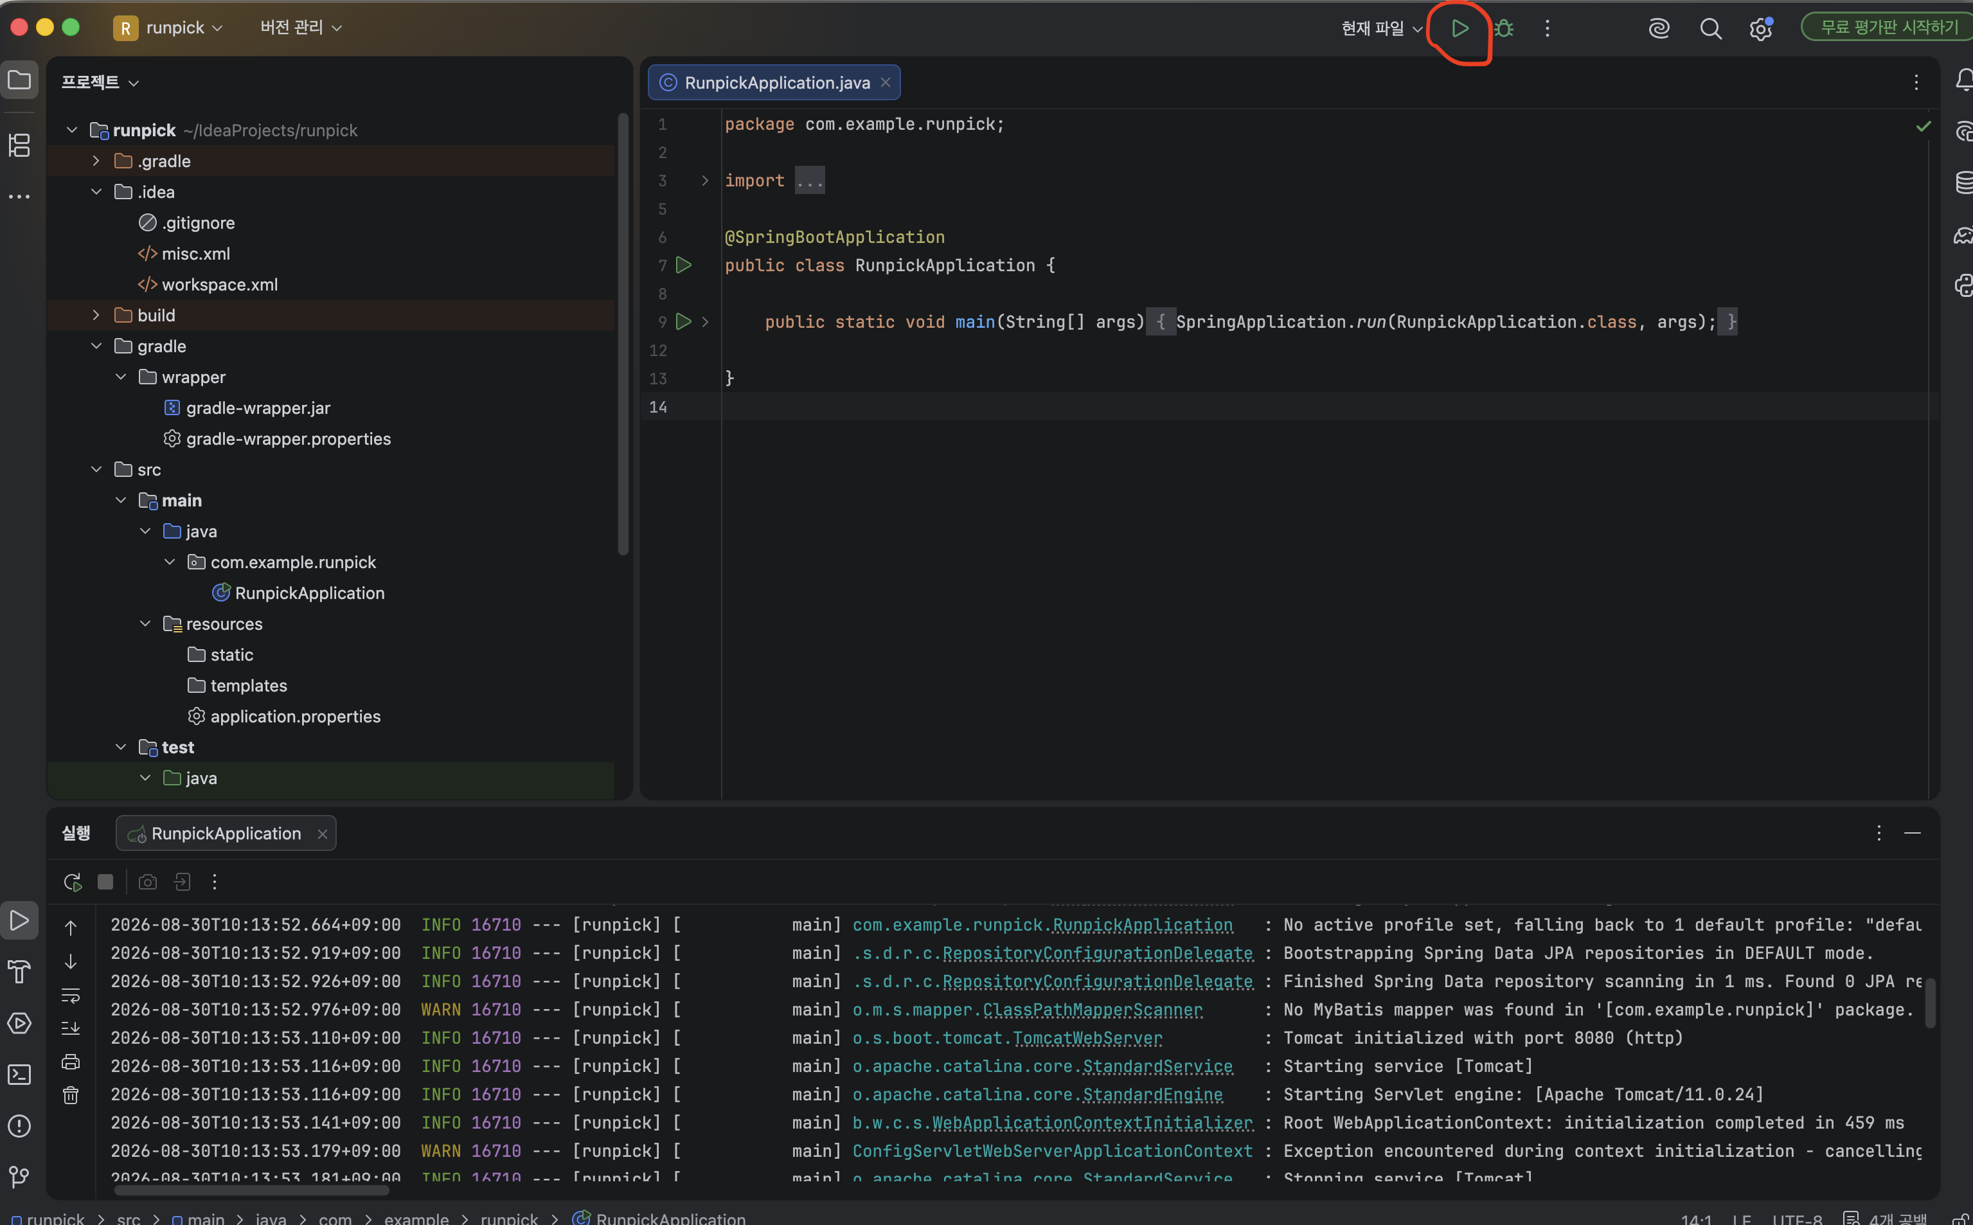Toggle the Project tool window folder icon

click(19, 80)
